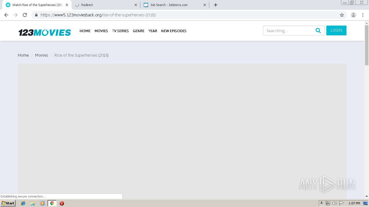Click the padlock site security icon
The image size is (369, 207).
coord(36,15)
